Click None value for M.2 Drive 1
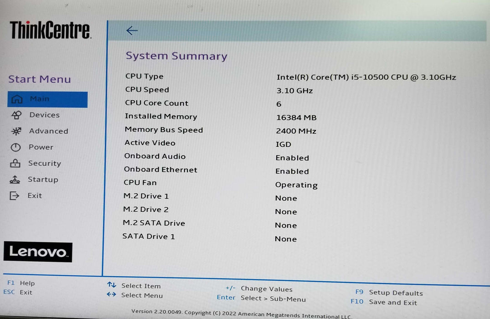The width and height of the screenshot is (490, 319). click(x=286, y=198)
